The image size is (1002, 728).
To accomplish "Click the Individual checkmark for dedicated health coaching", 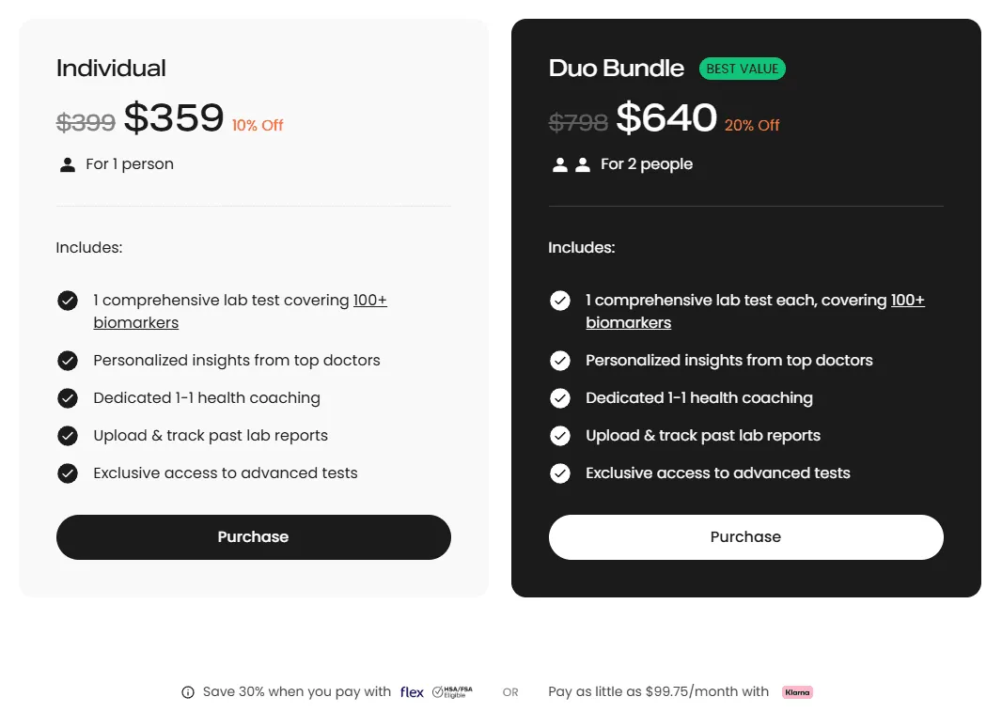I will (x=68, y=398).
